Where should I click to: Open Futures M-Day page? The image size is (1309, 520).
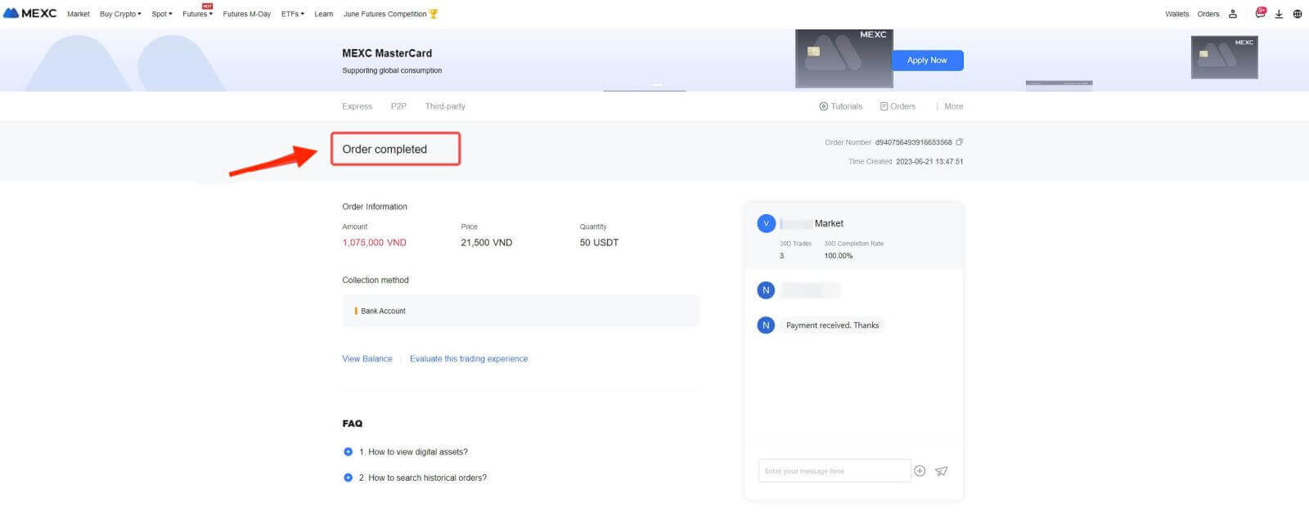point(246,14)
